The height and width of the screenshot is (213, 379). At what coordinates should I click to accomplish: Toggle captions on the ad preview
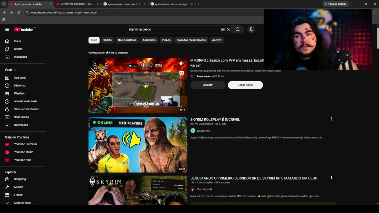(x=182, y=73)
